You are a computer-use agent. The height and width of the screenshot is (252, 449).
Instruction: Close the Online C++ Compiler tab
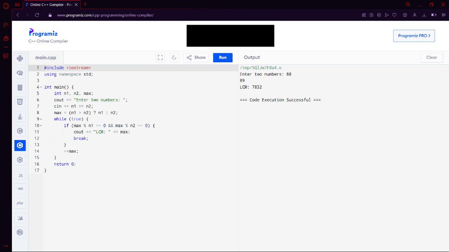coord(76,4)
